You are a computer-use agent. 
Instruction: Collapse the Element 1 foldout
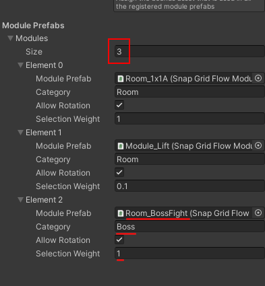[20, 133]
